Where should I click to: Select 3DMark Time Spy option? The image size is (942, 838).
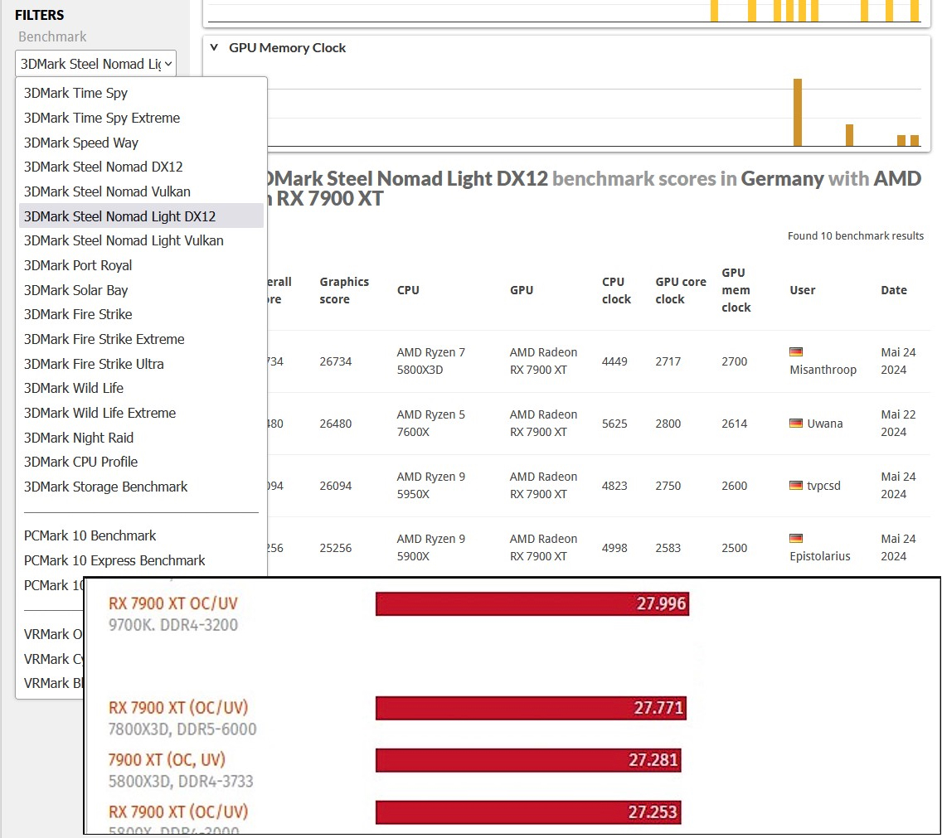coord(75,93)
